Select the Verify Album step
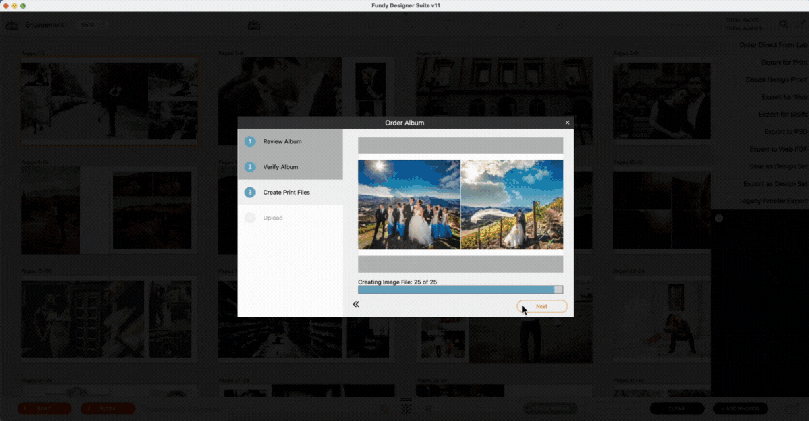 coord(290,167)
